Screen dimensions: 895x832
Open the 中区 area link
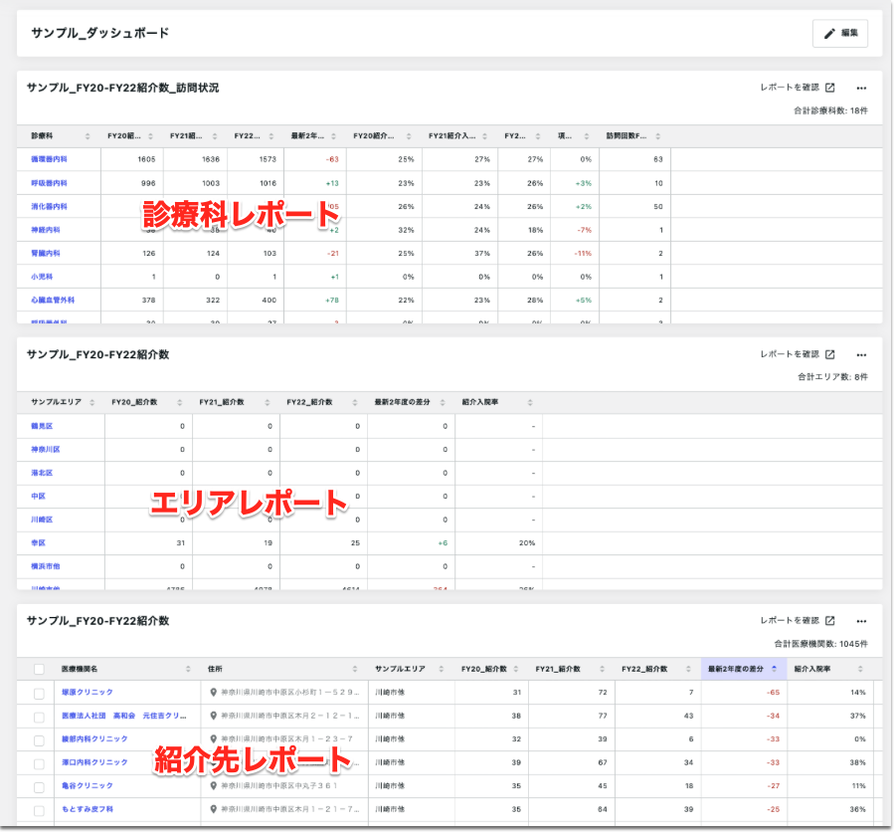click(x=38, y=497)
